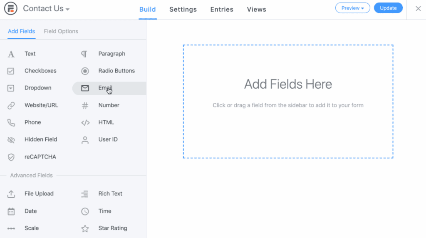Select the File Upload icon
Screen dimensions: 426x238
pyautogui.click(x=11, y=194)
